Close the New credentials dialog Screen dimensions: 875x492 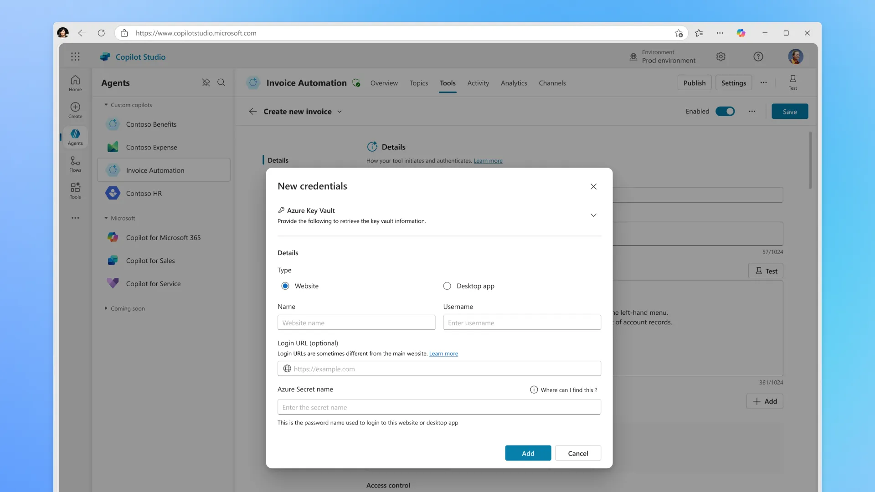[x=593, y=186]
